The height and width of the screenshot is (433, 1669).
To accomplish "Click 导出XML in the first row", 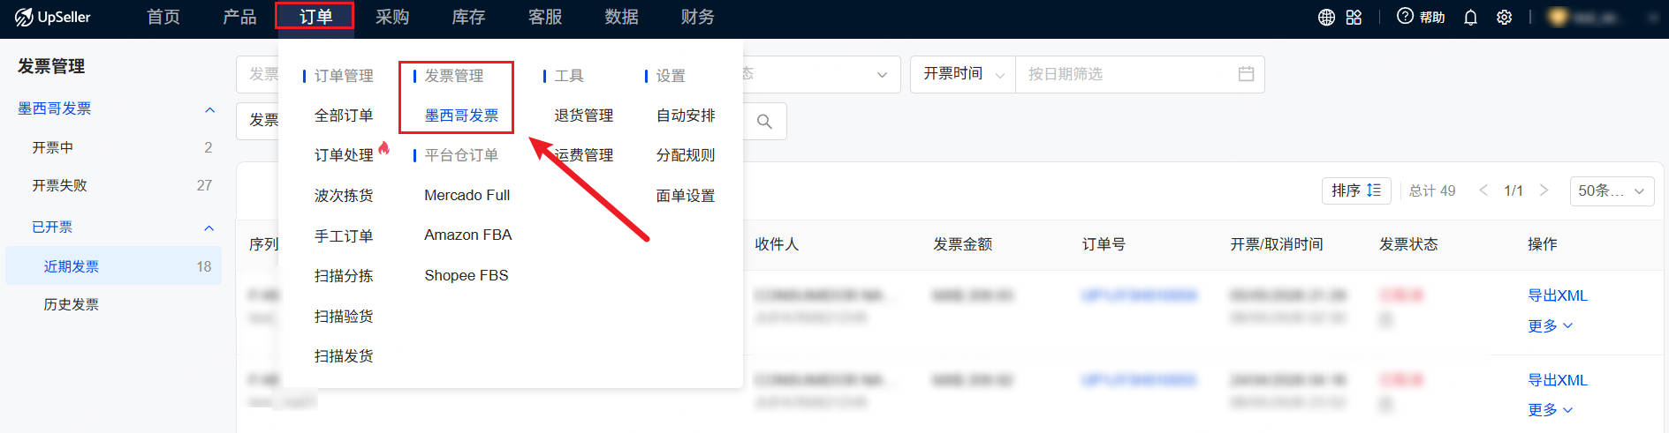I will pyautogui.click(x=1558, y=295).
